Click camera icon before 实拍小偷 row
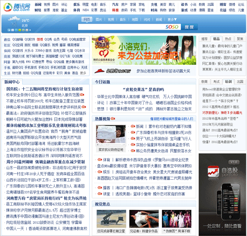 pos(133,145)
